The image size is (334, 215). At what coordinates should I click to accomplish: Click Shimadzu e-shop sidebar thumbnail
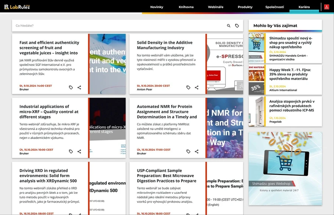point(256,48)
